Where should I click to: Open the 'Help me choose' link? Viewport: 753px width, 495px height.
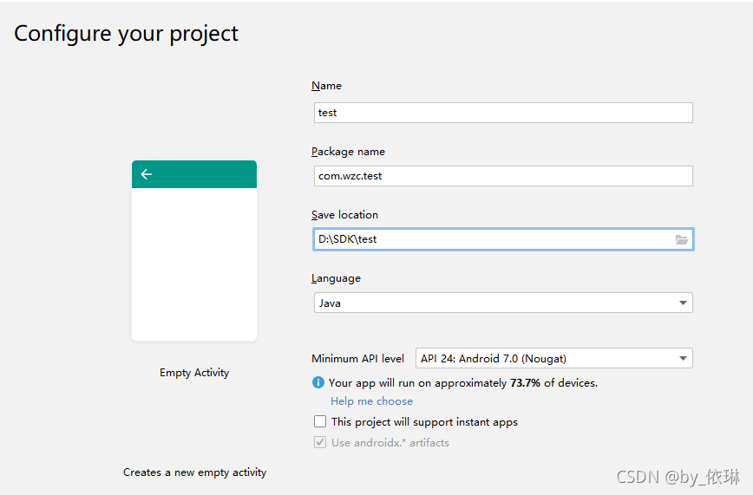(x=371, y=401)
